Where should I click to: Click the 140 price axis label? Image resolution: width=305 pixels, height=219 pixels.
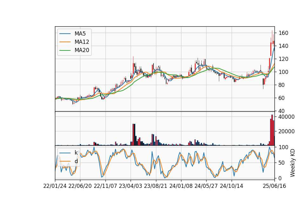[x=283, y=46]
